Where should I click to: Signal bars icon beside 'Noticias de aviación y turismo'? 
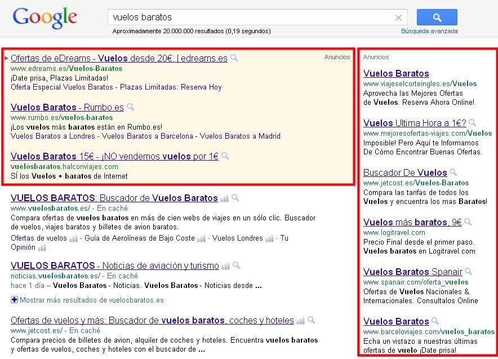coord(225,266)
